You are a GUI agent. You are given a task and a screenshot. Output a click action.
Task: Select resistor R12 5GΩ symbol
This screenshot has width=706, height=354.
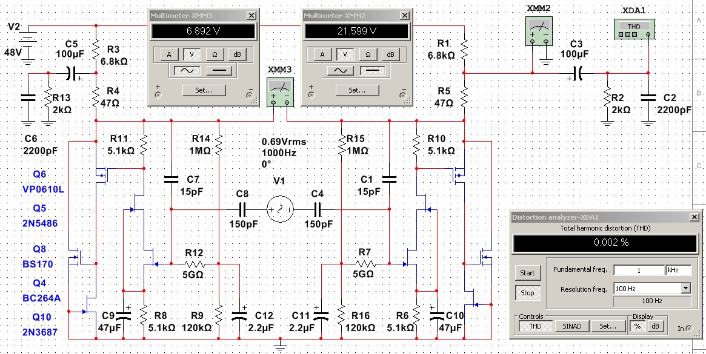pos(195,264)
